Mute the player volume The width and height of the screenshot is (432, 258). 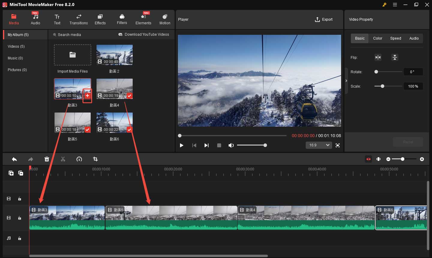[x=231, y=145]
